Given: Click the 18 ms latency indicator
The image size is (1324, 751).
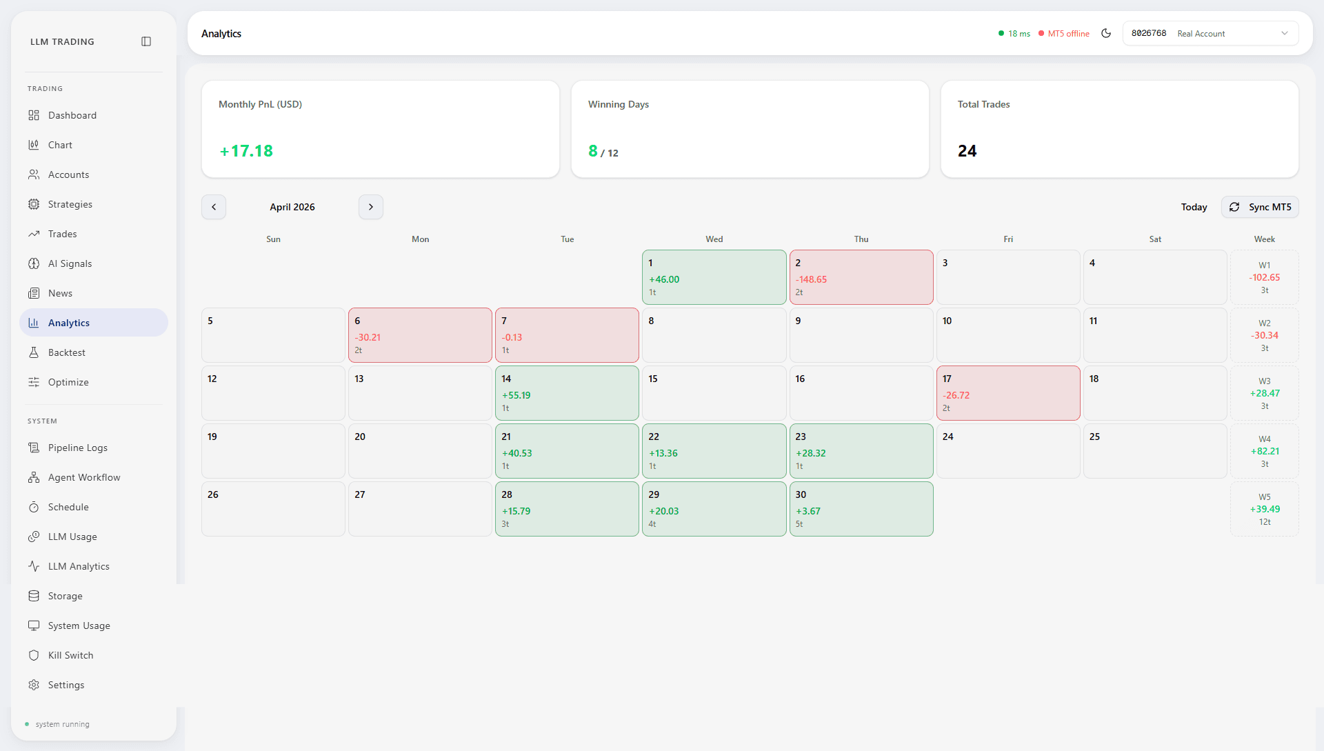Looking at the screenshot, I should pos(1014,33).
